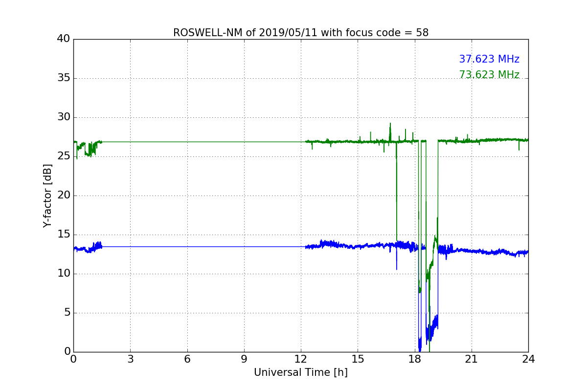Click the y-axis tick label 30

click(x=63, y=117)
